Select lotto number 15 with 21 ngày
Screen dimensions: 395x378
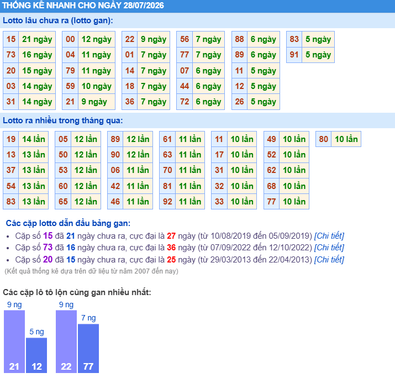point(11,39)
